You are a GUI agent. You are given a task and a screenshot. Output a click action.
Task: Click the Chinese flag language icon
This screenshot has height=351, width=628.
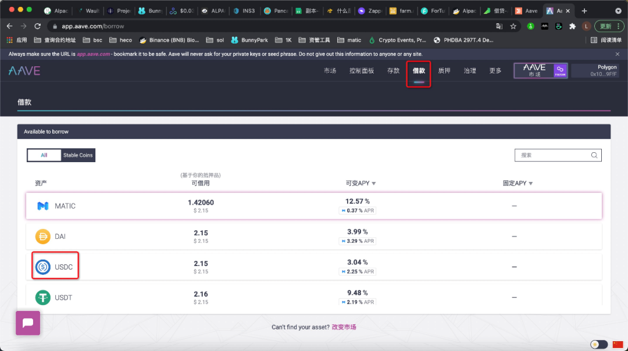click(x=618, y=344)
